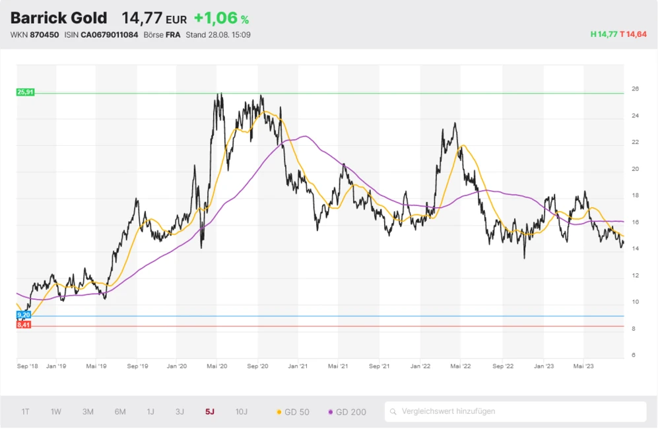Choose the 6M time range
The height and width of the screenshot is (429, 660).
(120, 412)
